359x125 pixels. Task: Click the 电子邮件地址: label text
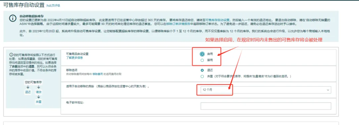pyautogui.click(x=75, y=103)
